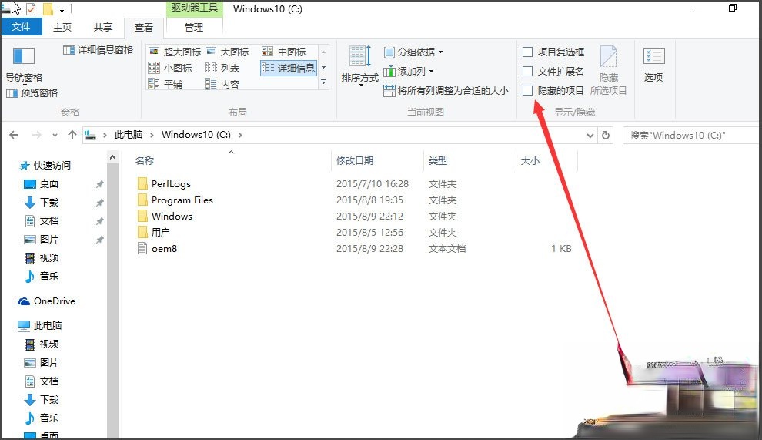This screenshot has width=762, height=440.
Task: Enable Hidden items (隐藏的项目) checkbox
Action: click(x=528, y=90)
